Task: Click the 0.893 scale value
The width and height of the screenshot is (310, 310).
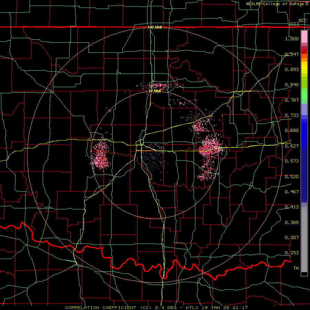Action: (292, 69)
